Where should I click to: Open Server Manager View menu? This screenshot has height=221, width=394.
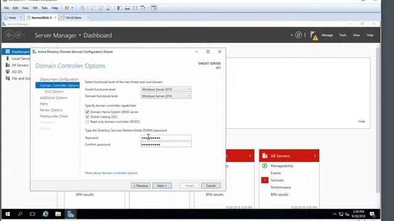356,36
